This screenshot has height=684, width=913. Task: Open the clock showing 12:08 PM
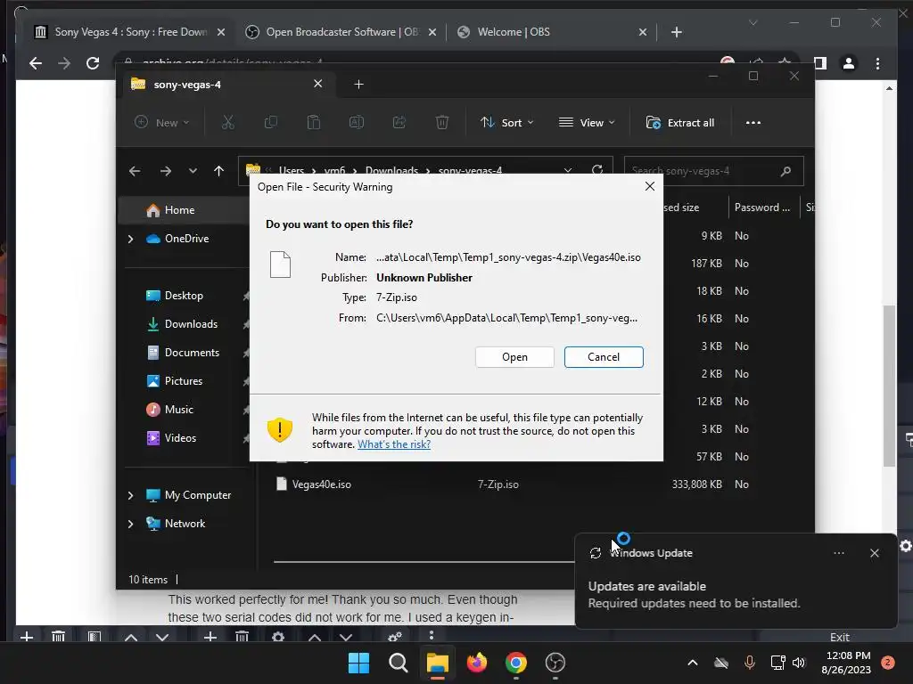[x=847, y=663]
